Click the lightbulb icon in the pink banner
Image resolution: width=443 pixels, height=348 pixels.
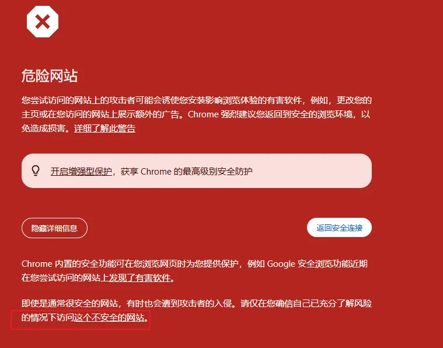click(36, 170)
